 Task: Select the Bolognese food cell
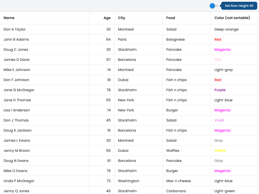(175, 39)
